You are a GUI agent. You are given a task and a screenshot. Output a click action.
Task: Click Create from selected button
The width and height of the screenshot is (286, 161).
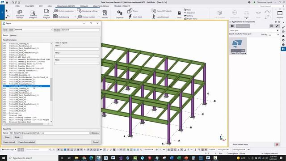coord(27,142)
